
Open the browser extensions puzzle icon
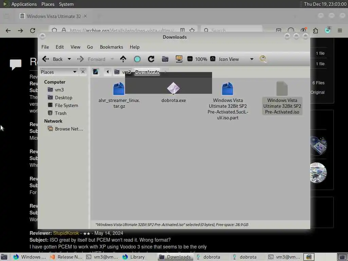tap(315, 30)
